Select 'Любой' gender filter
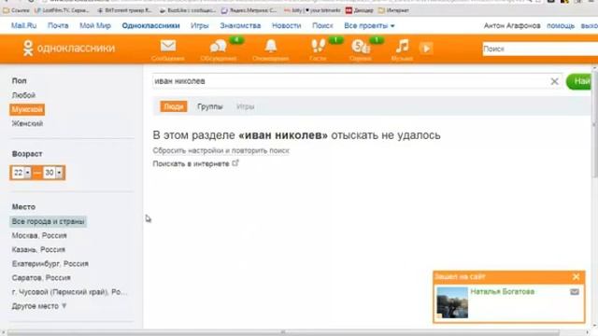Viewport: 598px width, 336px height. pyautogui.click(x=23, y=95)
